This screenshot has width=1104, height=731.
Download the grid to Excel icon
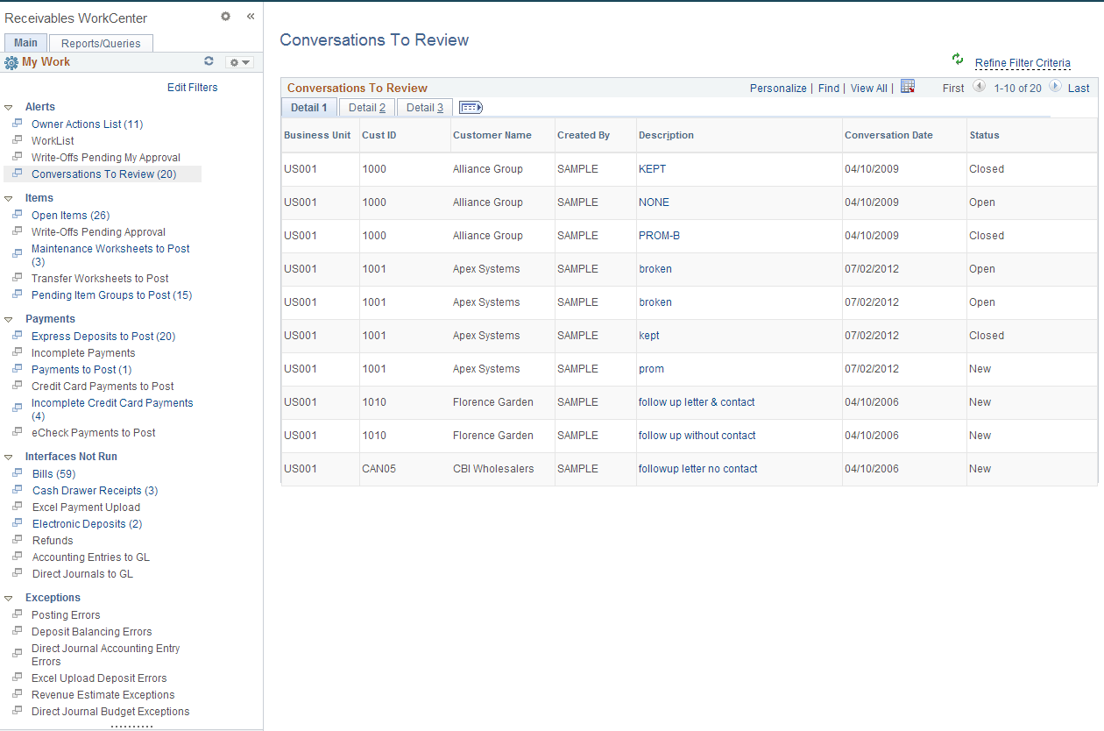pyautogui.click(x=908, y=87)
